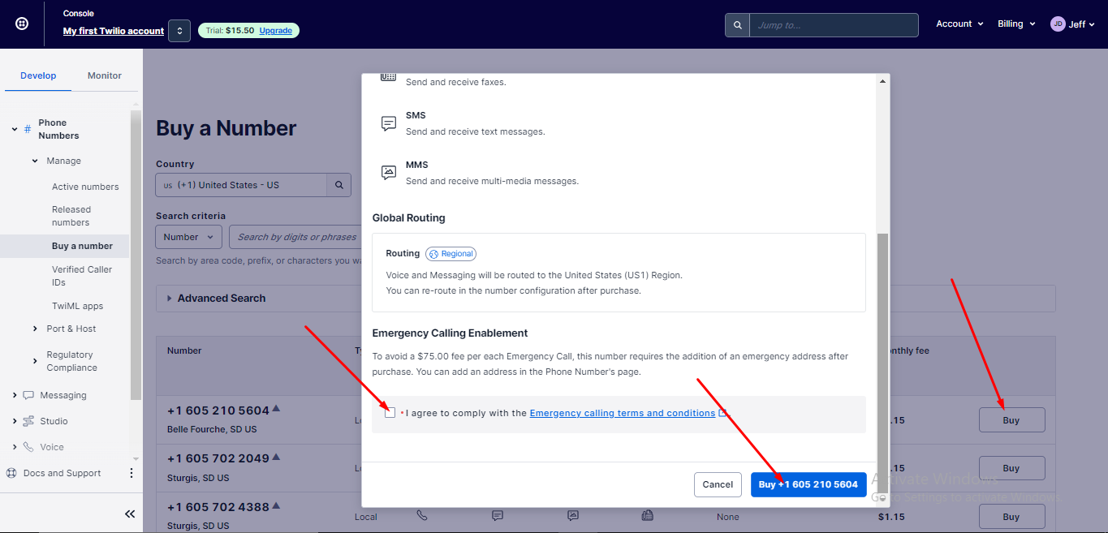Click the SMS icon in the 4388 row
The image size is (1108, 533).
tap(498, 515)
